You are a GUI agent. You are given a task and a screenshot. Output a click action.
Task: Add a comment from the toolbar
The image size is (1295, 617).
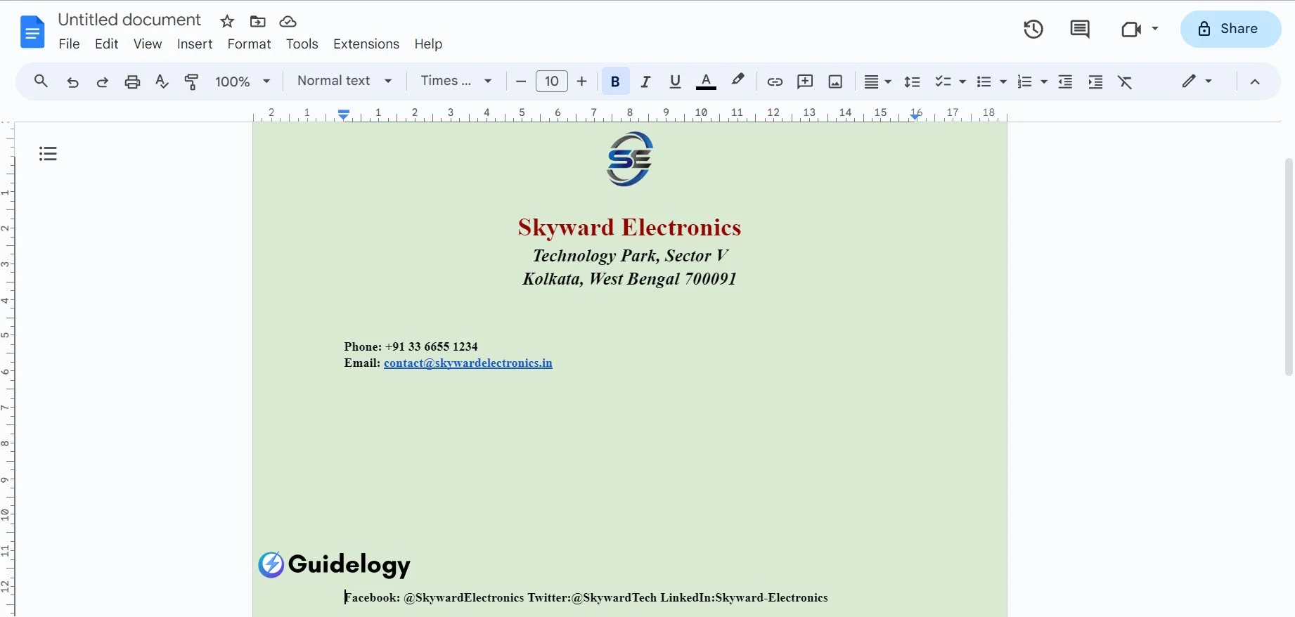805,82
